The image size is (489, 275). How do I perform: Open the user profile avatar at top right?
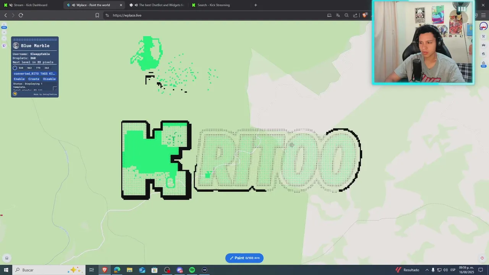pyautogui.click(x=484, y=27)
